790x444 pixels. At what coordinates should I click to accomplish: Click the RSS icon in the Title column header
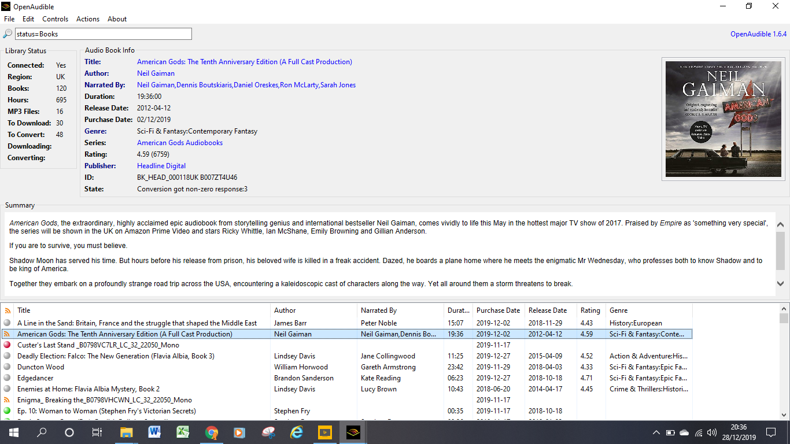tap(6, 310)
